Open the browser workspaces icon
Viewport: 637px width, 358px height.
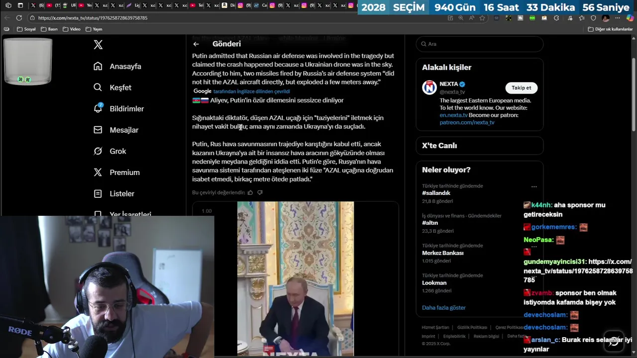(8, 5)
